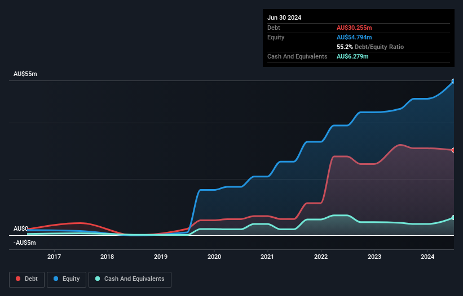Click the -AU$5m y-axis label
This screenshot has height=296, width=463.
[x=24, y=243]
